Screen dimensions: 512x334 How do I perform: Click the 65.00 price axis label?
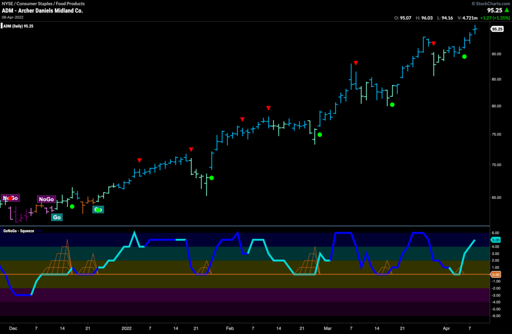[x=496, y=197]
